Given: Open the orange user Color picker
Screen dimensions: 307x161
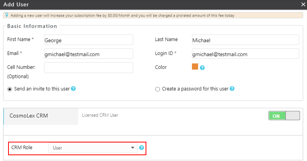Looking at the screenshot, I should click(x=195, y=66).
